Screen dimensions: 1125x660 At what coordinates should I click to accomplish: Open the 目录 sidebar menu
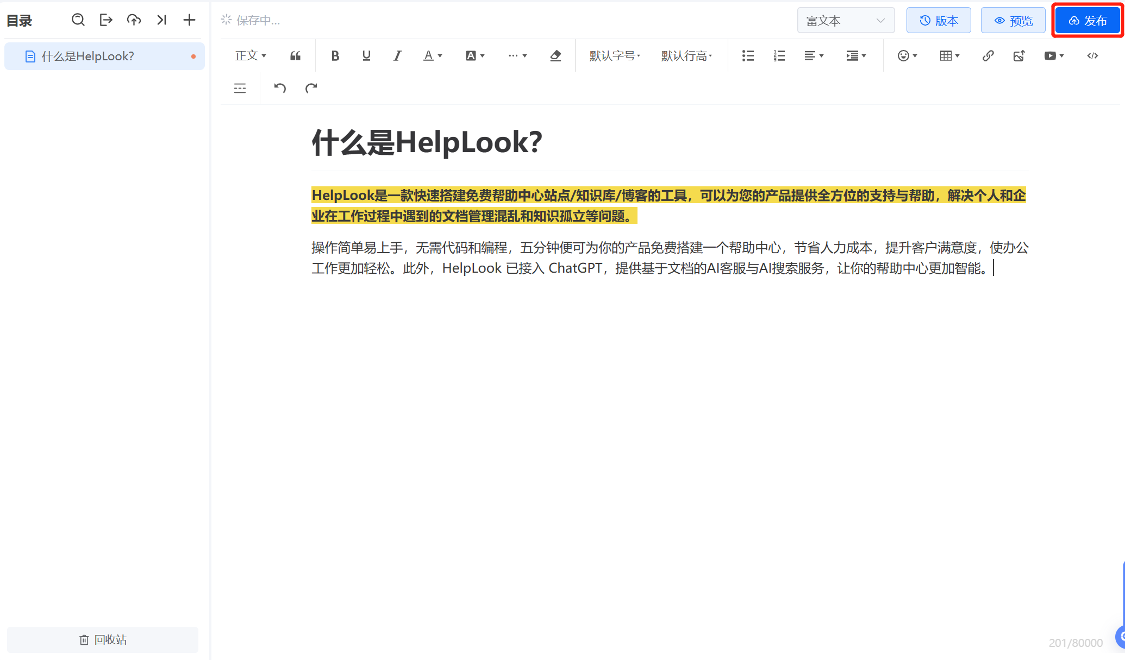click(18, 20)
